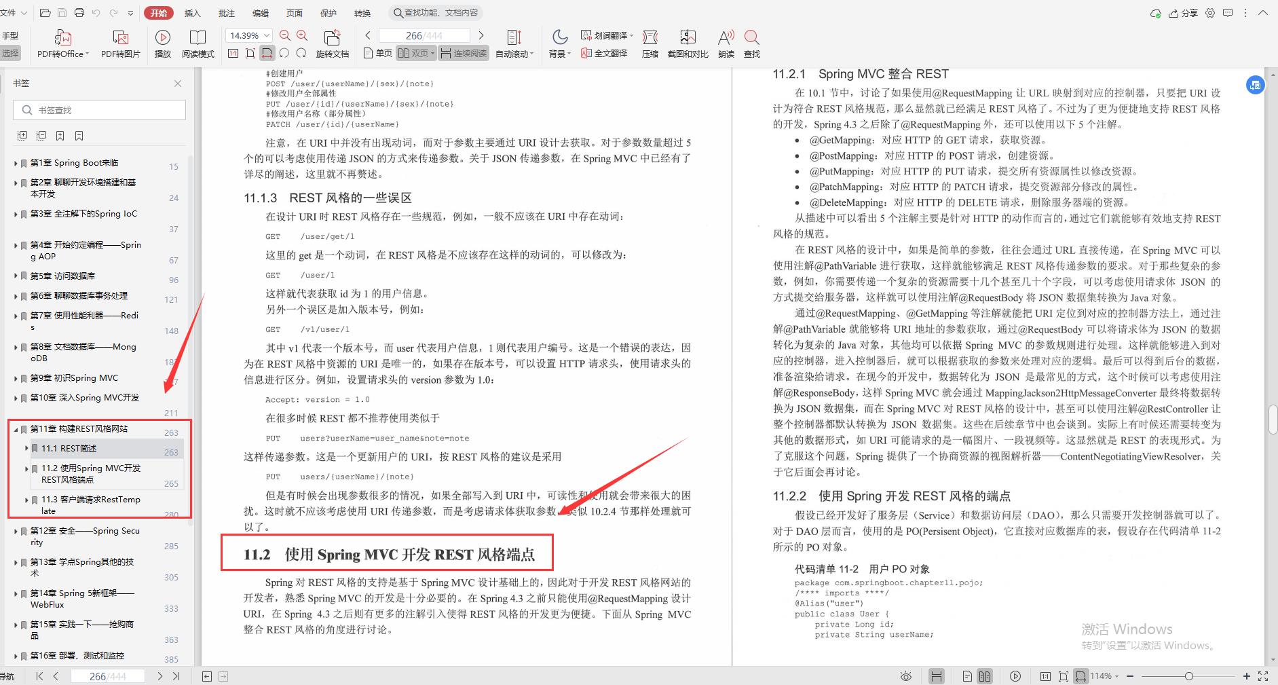The height and width of the screenshot is (685, 1278).
Task: Go to next page arrow in toolbar
Action: pos(481,35)
